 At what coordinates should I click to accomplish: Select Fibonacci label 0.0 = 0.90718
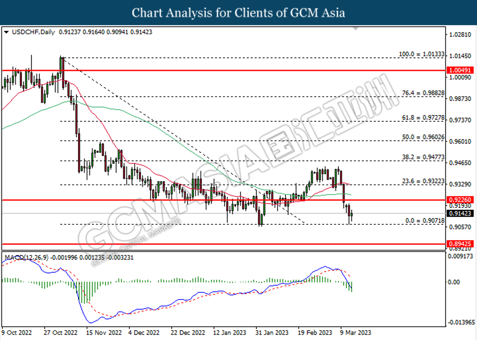(425, 221)
